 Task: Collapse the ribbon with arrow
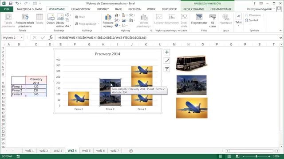[280, 30]
